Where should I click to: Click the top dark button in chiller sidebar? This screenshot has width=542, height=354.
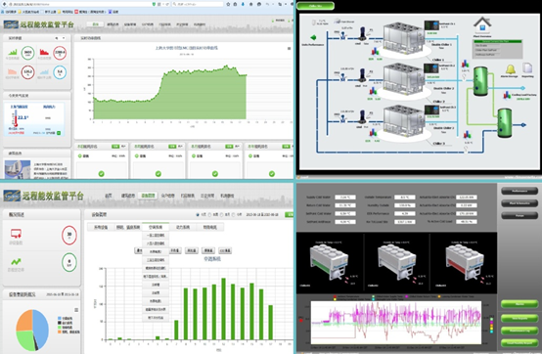pyautogui.click(x=519, y=191)
